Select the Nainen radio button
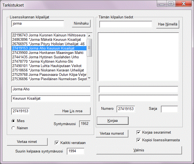This screenshot has width=194, height=164. (13, 128)
